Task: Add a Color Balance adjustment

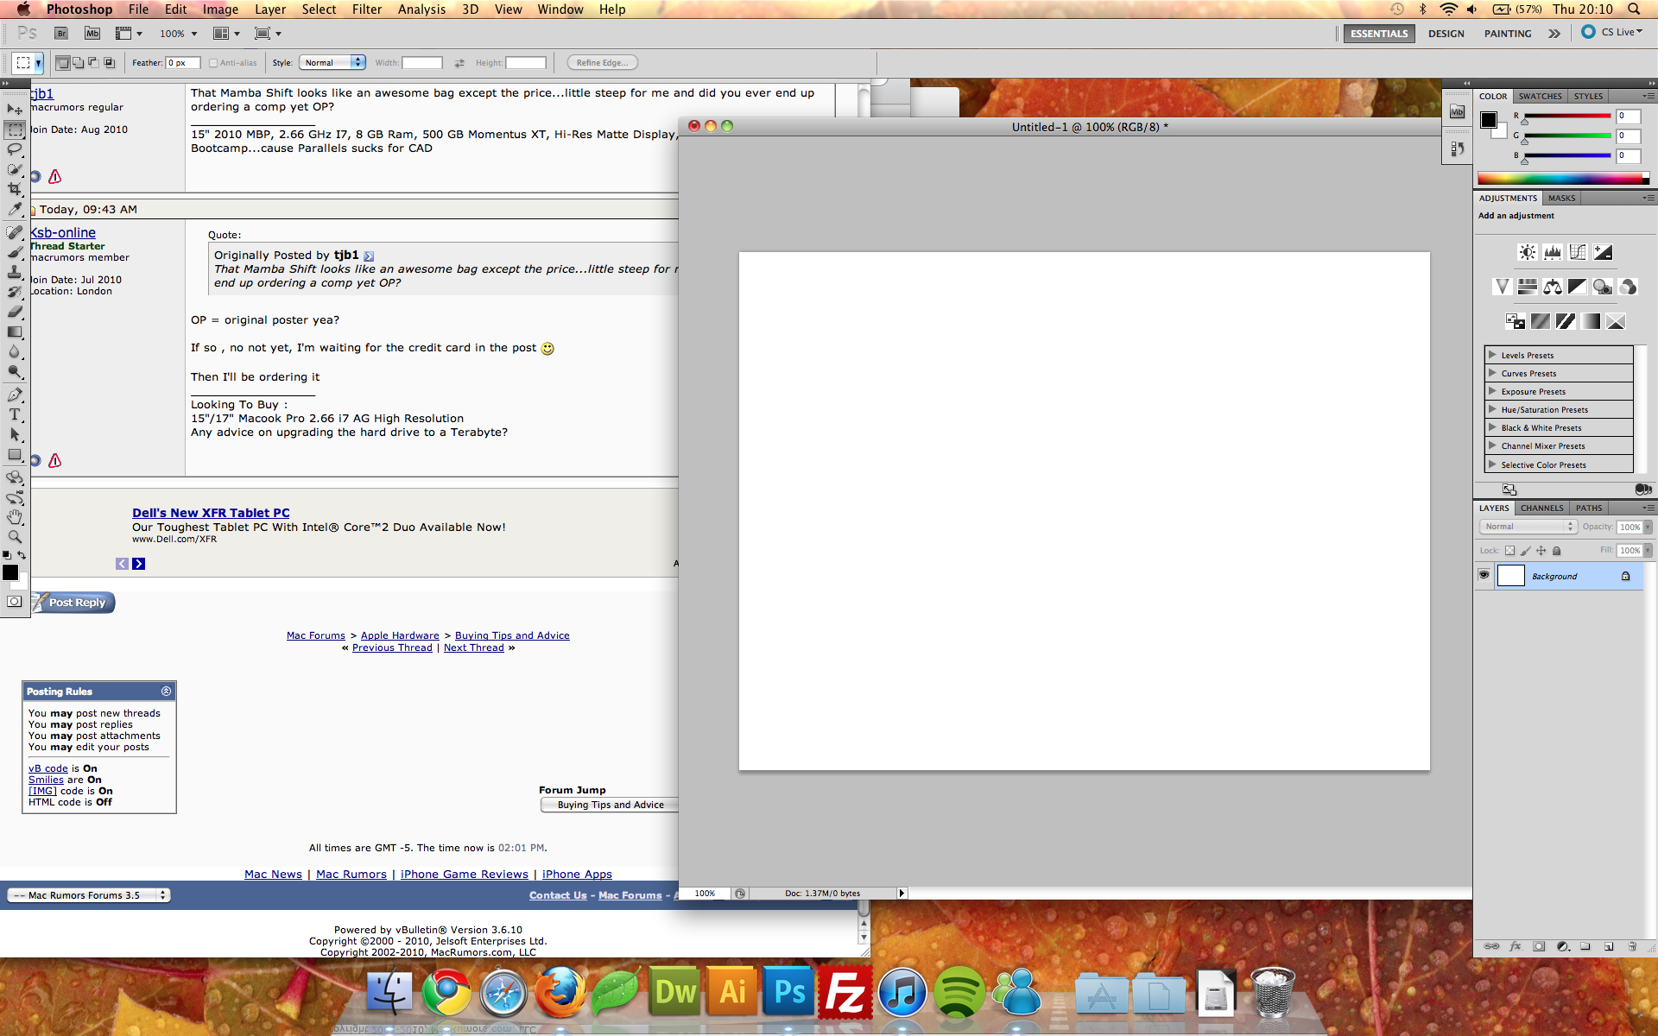Action: click(1553, 287)
